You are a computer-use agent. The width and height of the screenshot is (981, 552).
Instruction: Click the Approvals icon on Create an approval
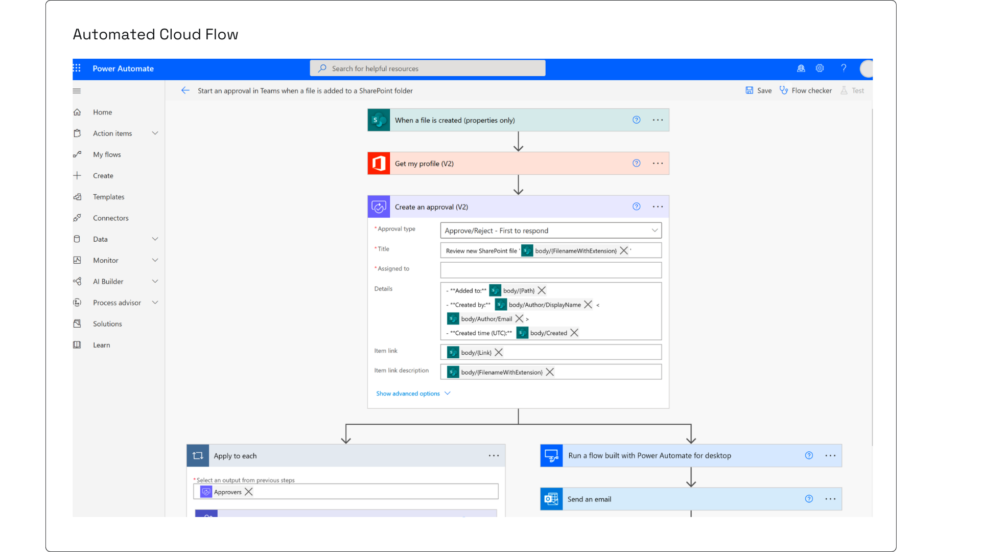point(379,207)
